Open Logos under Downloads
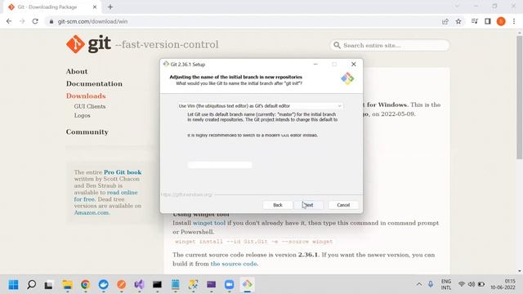This screenshot has width=523, height=294. (x=82, y=115)
